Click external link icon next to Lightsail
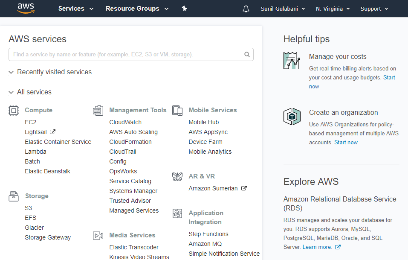408x260 pixels. pos(52,132)
